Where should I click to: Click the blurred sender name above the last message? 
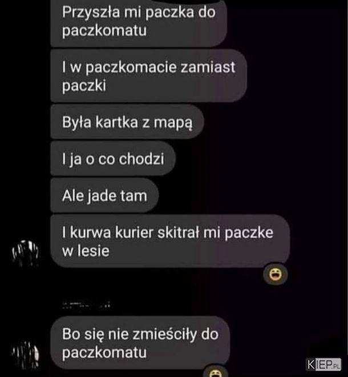click(86, 305)
